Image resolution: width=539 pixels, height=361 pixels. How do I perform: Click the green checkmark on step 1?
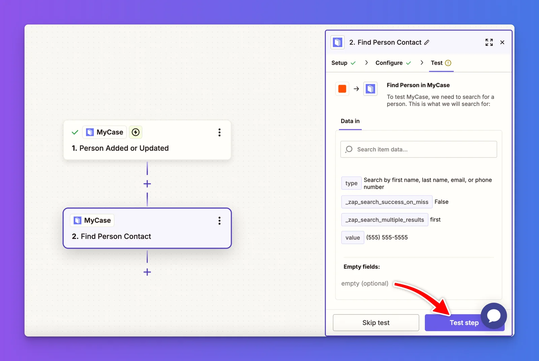point(75,132)
